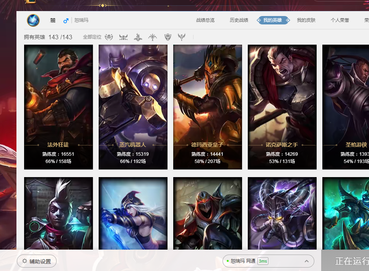Screen dimensions: 369x271
Task: Select 全部定位 to show all roles
Action: tap(92, 37)
